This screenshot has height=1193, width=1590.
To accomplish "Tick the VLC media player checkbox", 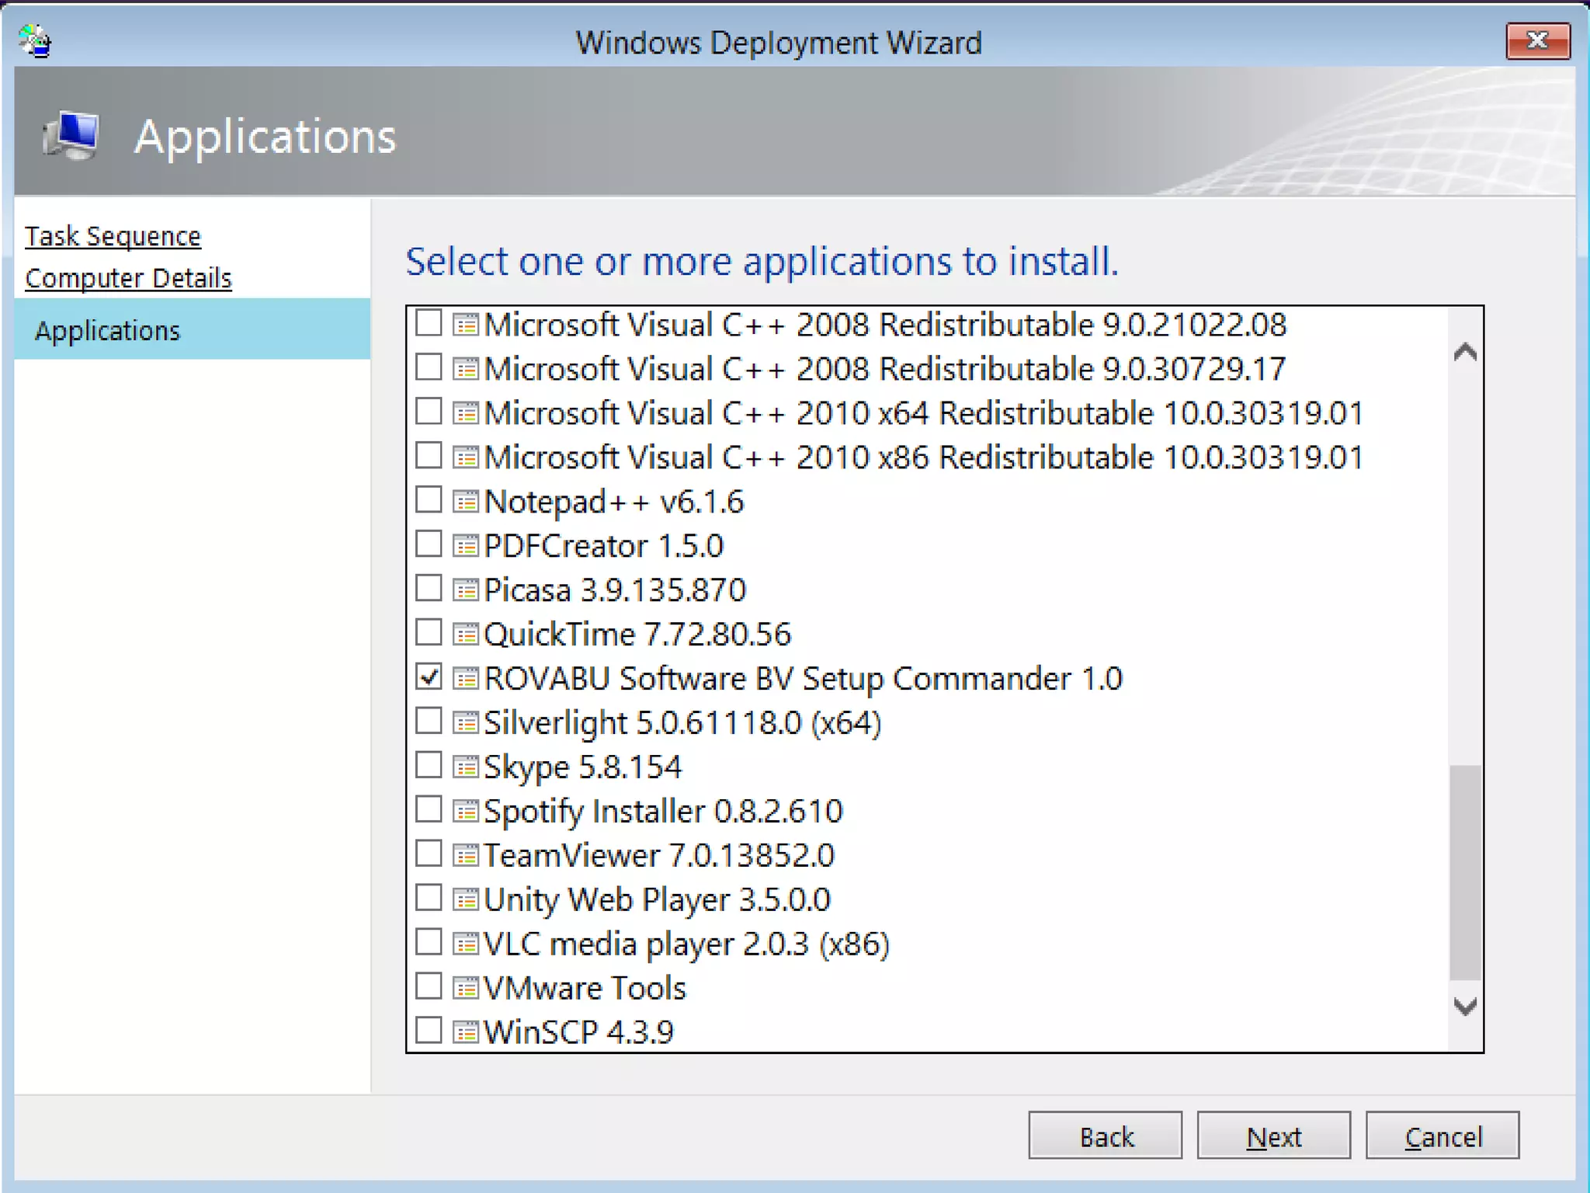I will (429, 943).
